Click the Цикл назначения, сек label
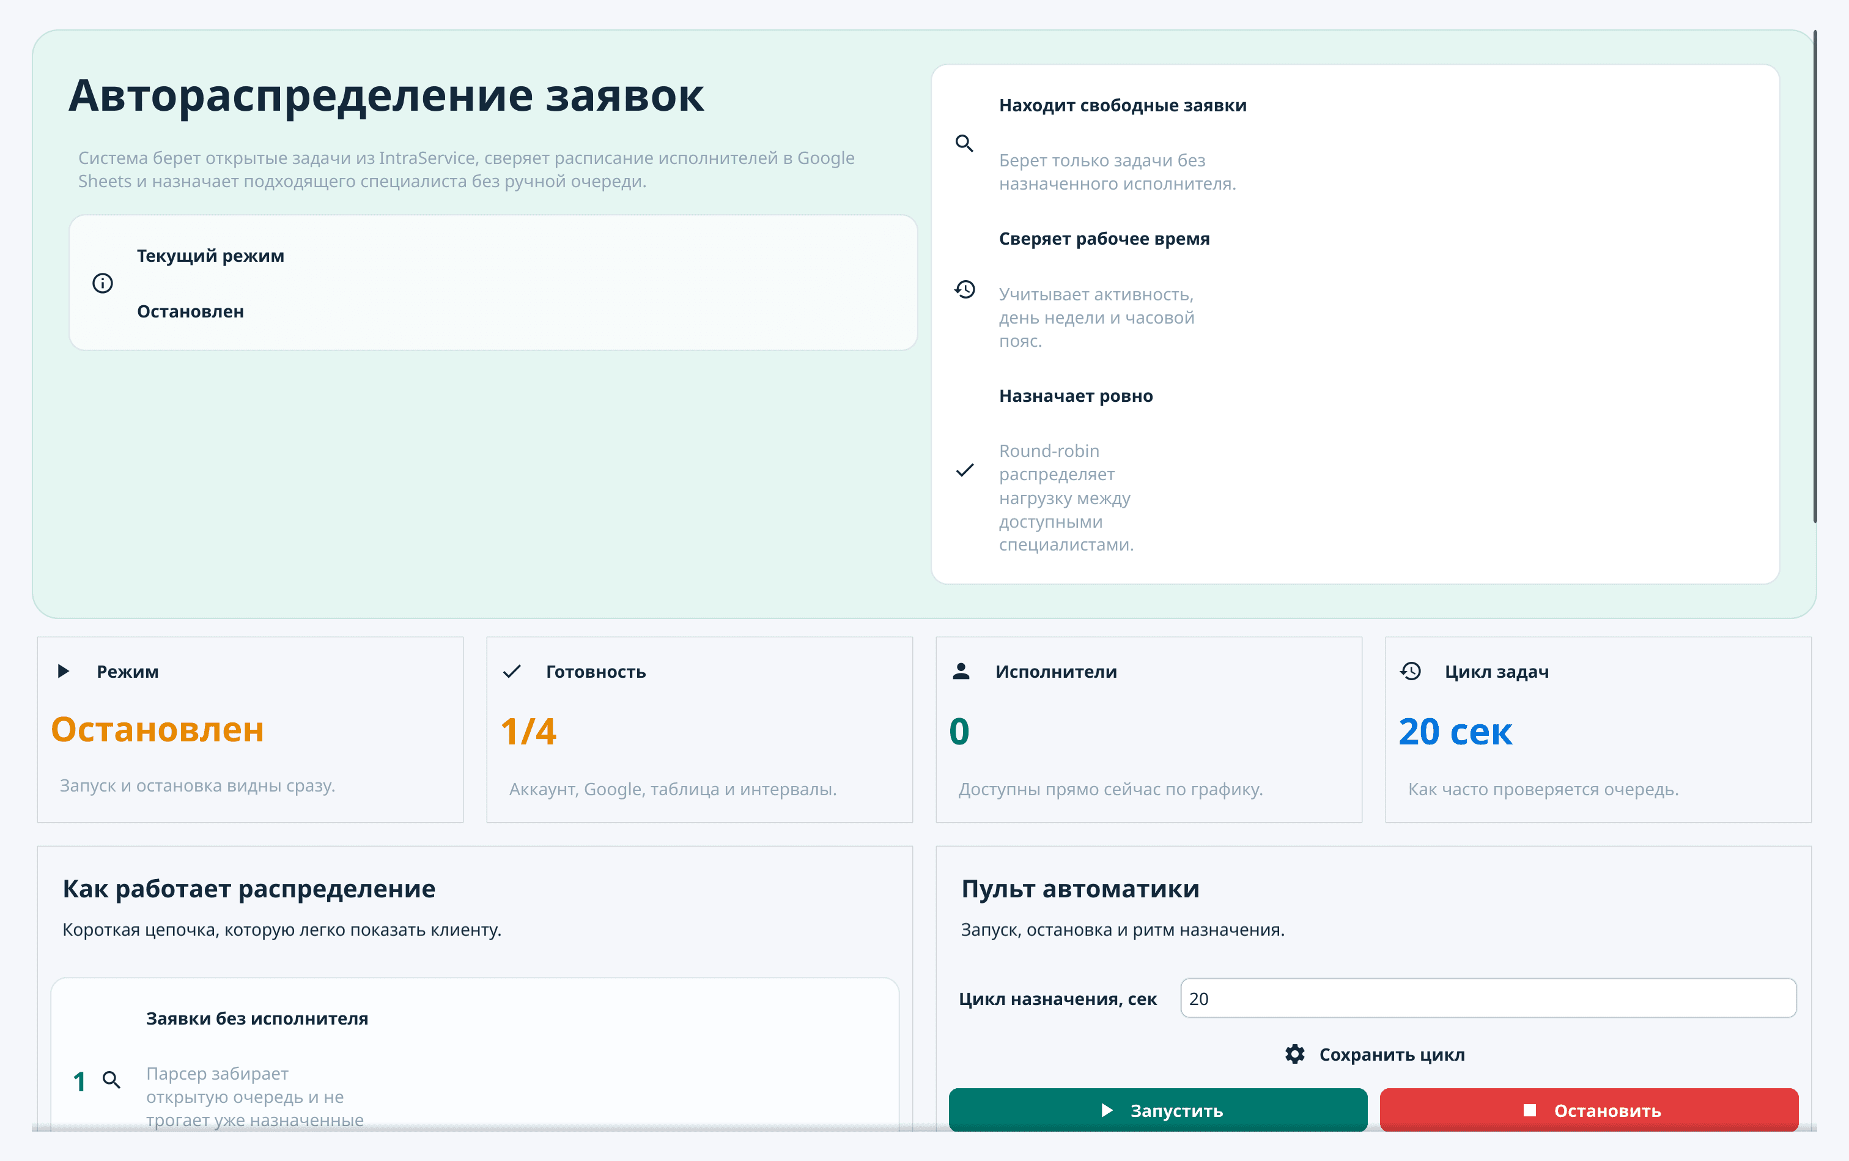 pyautogui.click(x=1057, y=999)
